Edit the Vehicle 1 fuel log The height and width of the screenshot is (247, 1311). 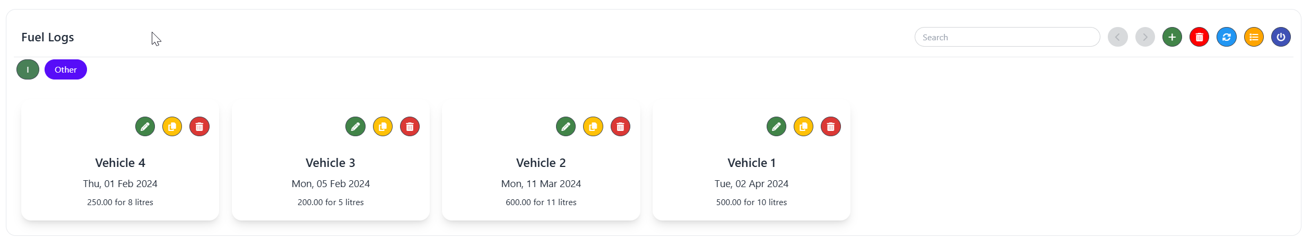(x=776, y=127)
